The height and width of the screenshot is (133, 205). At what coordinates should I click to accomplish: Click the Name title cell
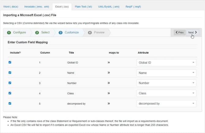pyautogui.click(x=71, y=73)
